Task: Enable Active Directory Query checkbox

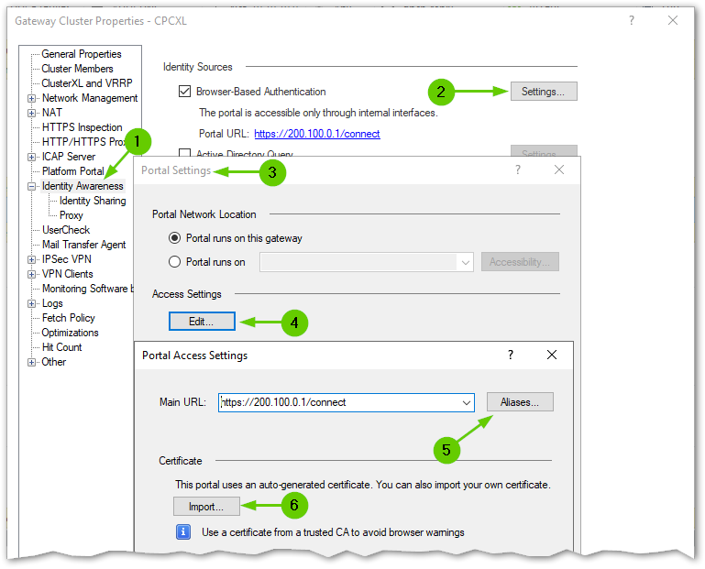Action: [x=185, y=153]
